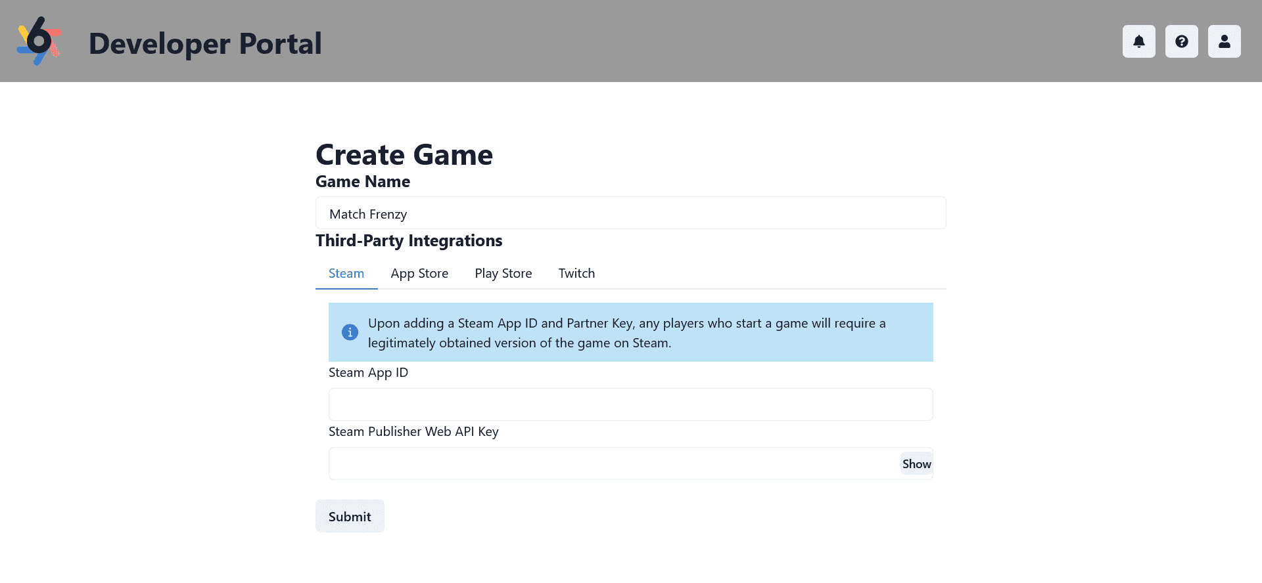Click the Game Name label
Image resolution: width=1262 pixels, height=583 pixels.
click(x=363, y=182)
